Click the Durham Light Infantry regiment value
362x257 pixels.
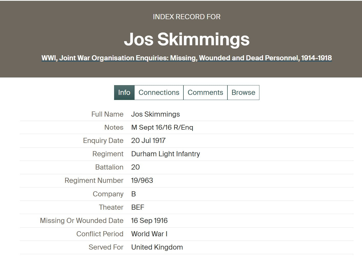tap(165, 154)
